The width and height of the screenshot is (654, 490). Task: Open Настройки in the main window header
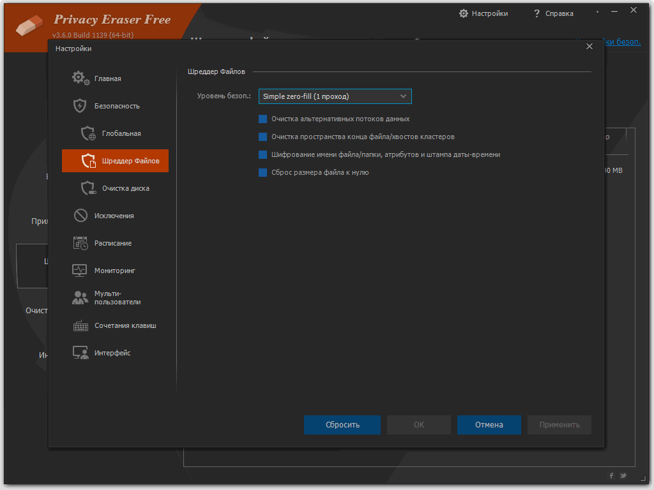(484, 13)
